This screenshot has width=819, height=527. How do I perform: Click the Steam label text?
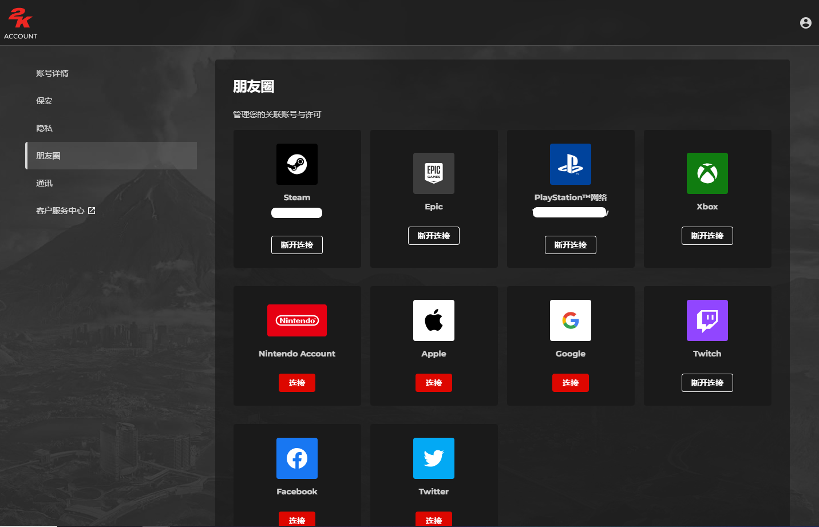pos(297,197)
